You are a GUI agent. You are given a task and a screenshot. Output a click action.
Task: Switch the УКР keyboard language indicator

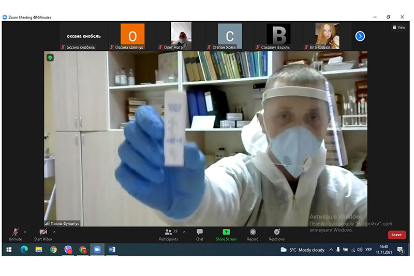pos(368,250)
